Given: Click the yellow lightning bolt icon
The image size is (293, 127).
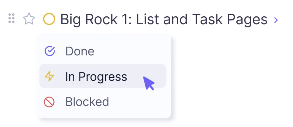Looking at the screenshot, I should [50, 76].
